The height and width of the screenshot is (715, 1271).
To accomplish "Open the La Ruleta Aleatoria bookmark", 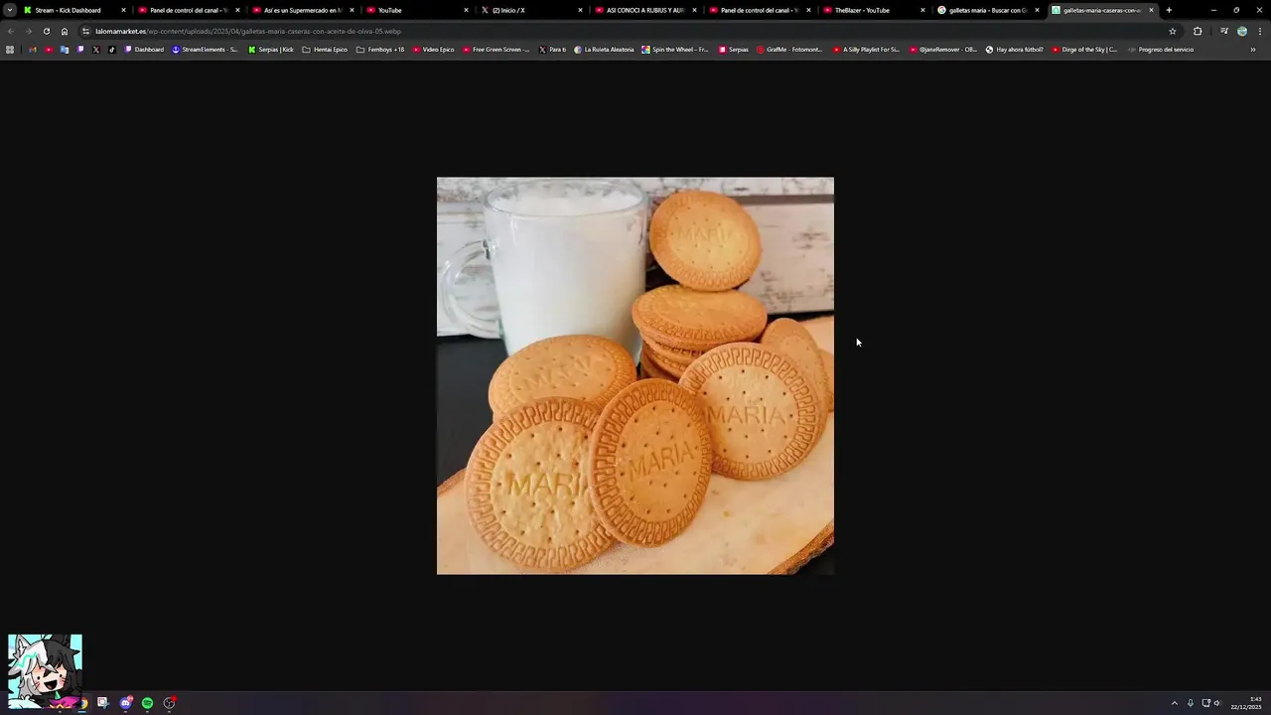I will pos(603,50).
